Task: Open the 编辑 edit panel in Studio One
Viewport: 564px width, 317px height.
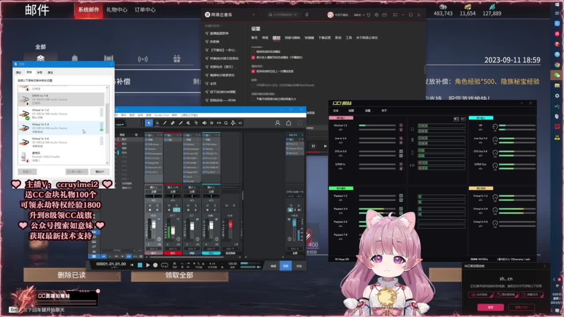Action: [273, 266]
